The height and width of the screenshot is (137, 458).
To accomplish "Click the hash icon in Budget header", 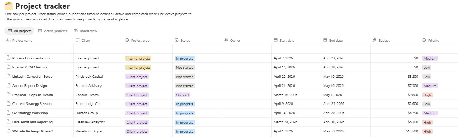I will pos(375,40).
